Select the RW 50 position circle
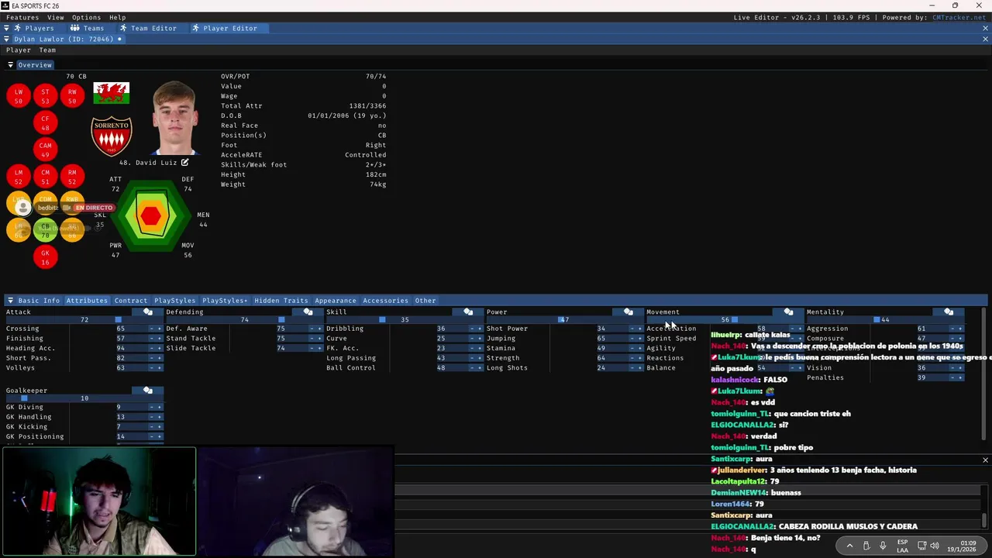This screenshot has width=992, height=558. (x=72, y=96)
